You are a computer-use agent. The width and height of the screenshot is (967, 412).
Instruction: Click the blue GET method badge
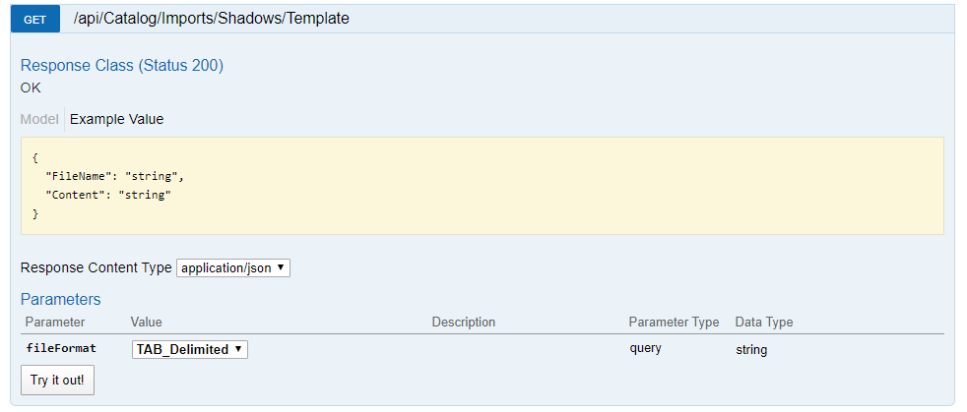point(35,19)
